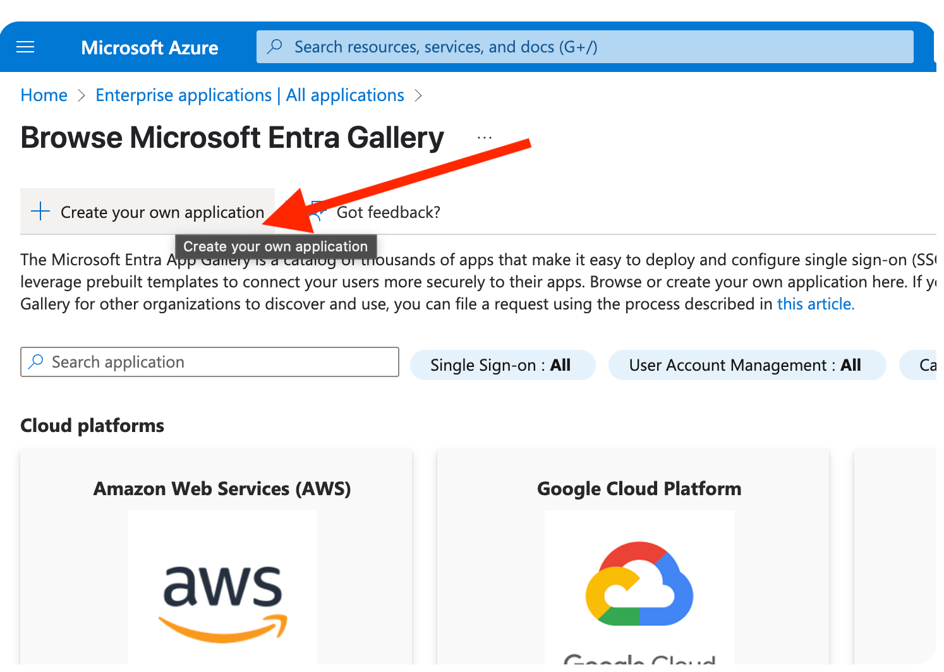Focus the Search resources, services, and docs field
Image resolution: width=944 pixels, height=672 pixels.
[x=569, y=47]
